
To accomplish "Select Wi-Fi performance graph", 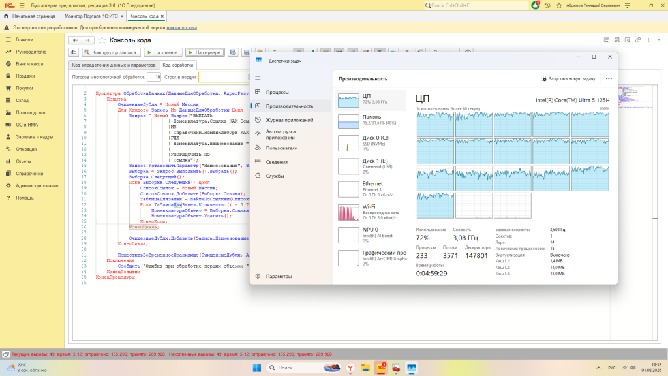I will tap(371, 212).
